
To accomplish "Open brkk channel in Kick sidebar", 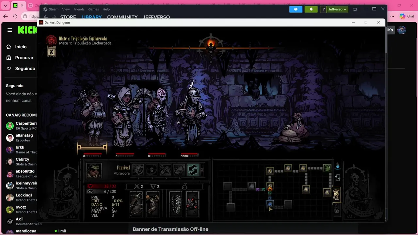I will [21, 150].
